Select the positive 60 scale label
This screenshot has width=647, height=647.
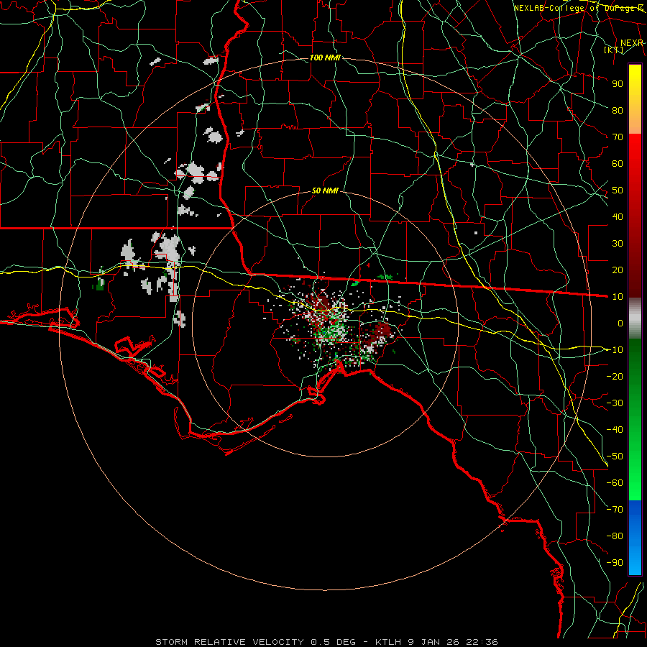click(x=618, y=163)
